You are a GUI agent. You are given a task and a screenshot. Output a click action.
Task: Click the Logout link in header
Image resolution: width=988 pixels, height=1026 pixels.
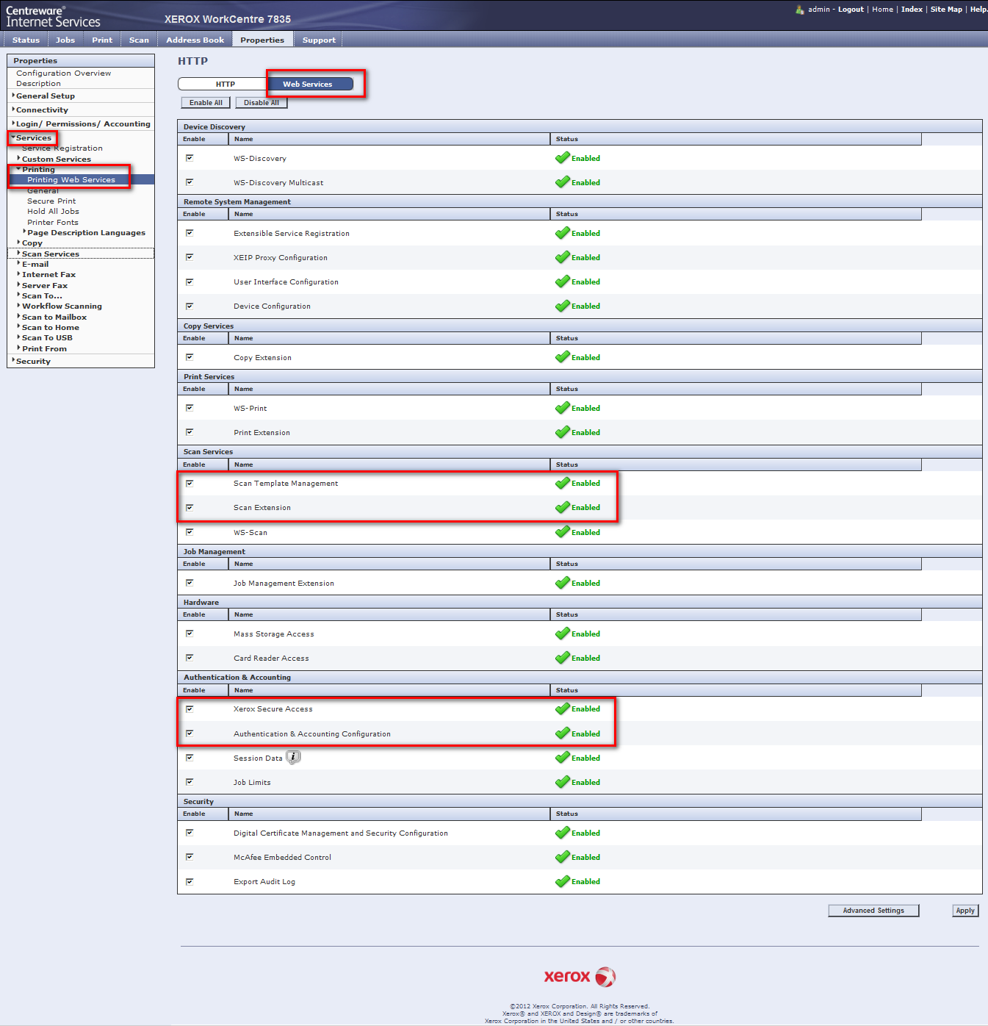pyautogui.click(x=851, y=10)
